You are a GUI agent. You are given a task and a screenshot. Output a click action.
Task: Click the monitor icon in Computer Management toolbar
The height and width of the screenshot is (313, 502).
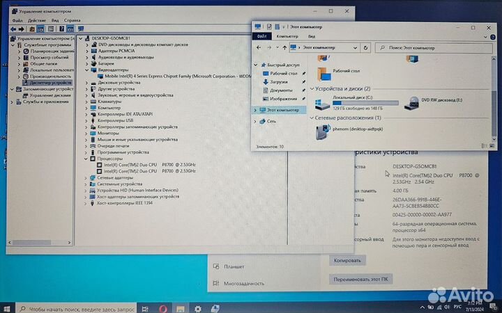pyautogui.click(x=81, y=29)
